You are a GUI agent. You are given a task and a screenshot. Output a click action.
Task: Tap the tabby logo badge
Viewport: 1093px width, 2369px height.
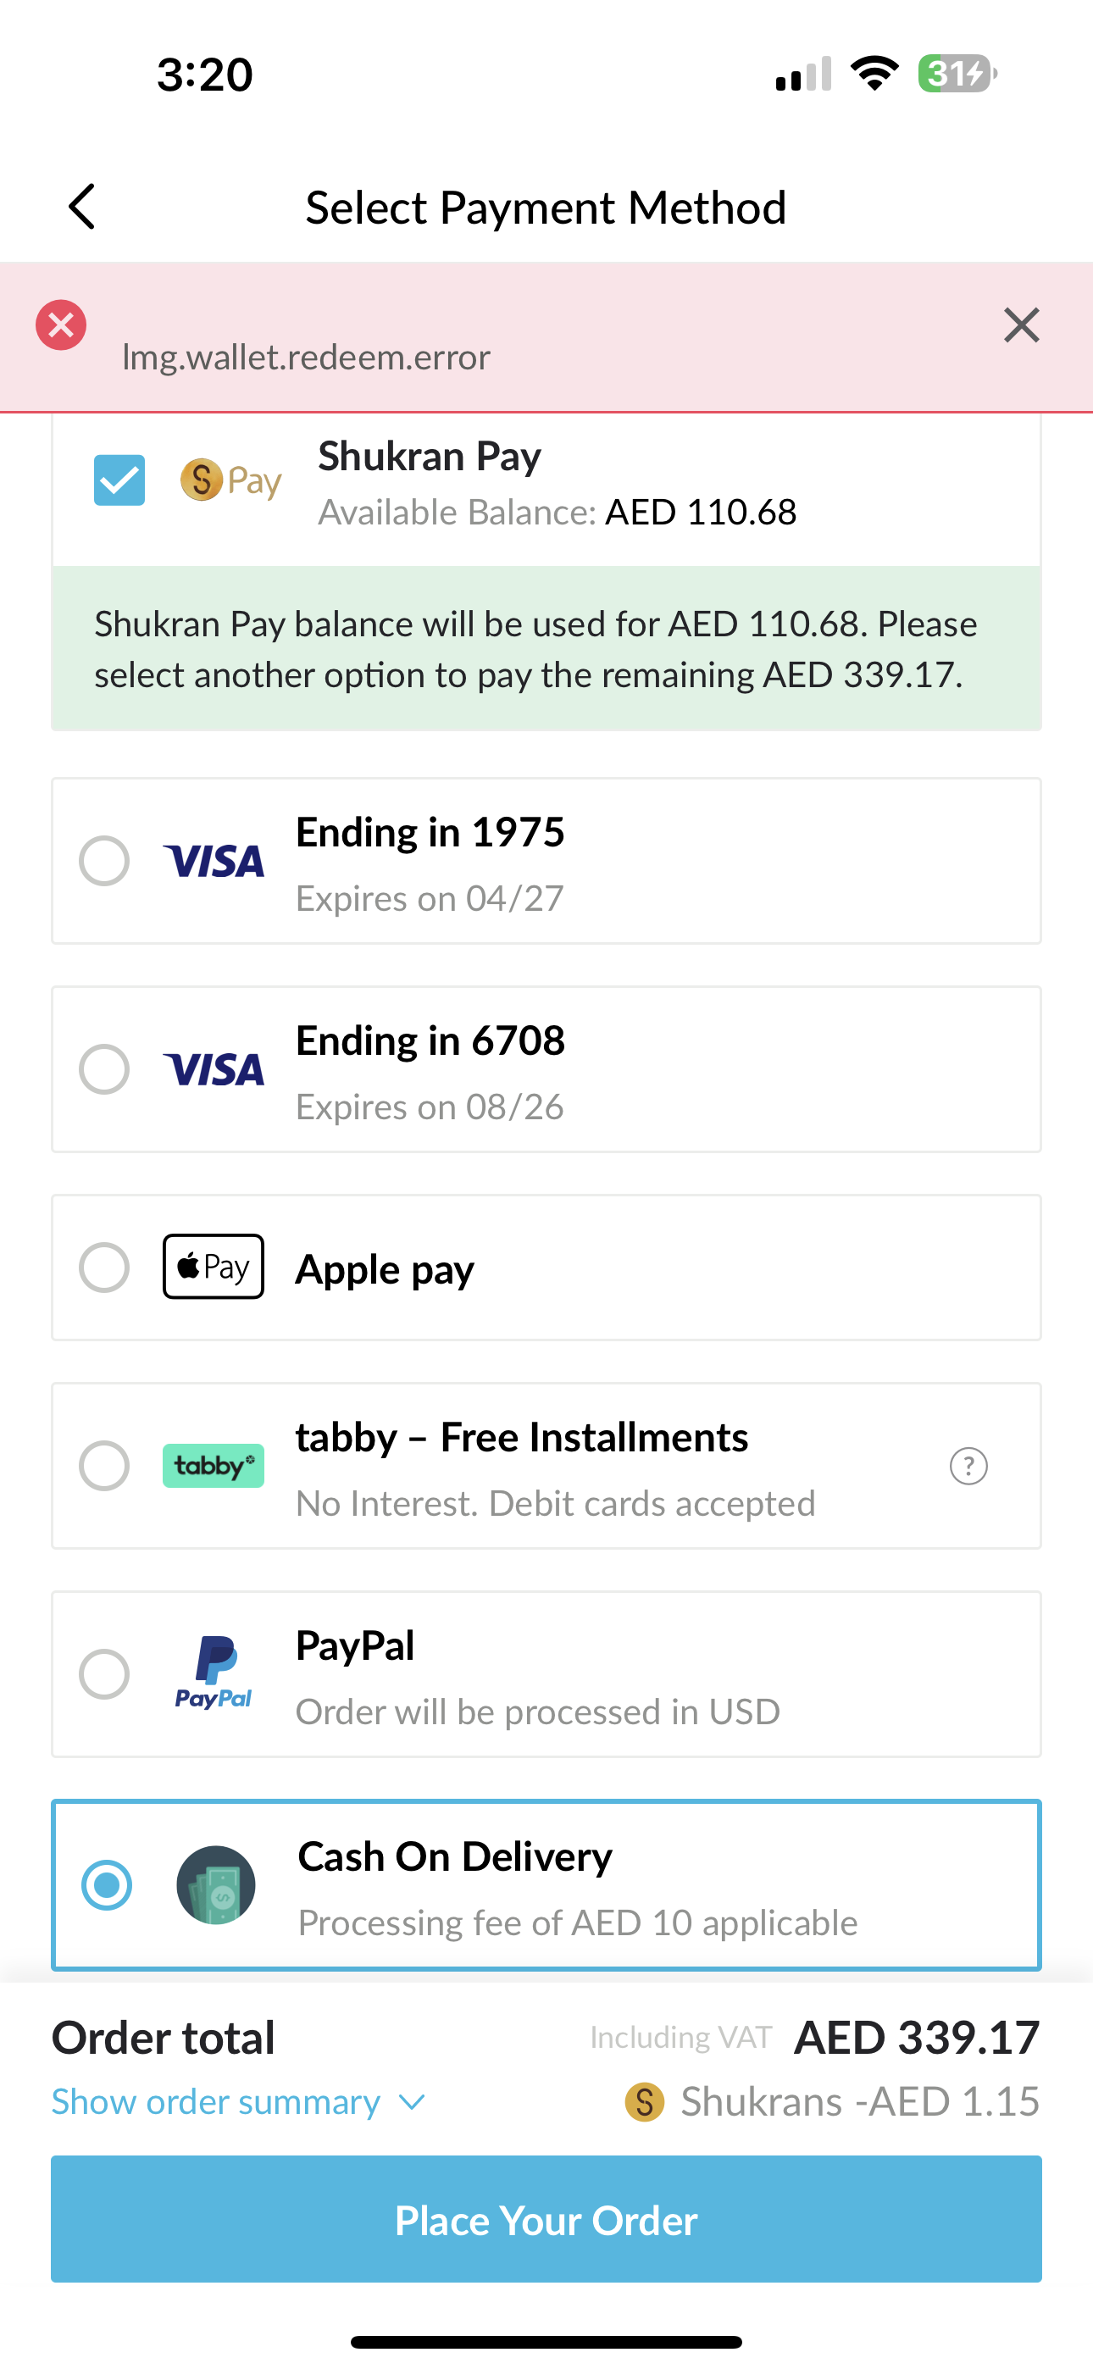[214, 1466]
